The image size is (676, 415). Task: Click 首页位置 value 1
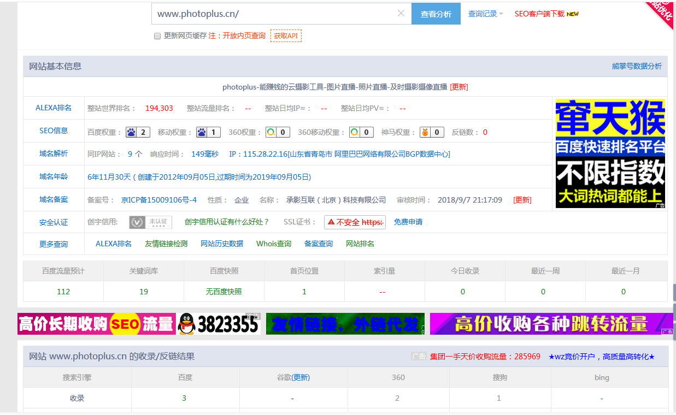point(304,292)
